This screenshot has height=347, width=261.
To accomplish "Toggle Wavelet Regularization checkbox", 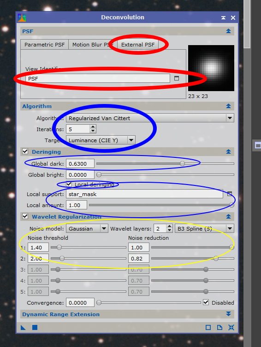I will (25, 216).
